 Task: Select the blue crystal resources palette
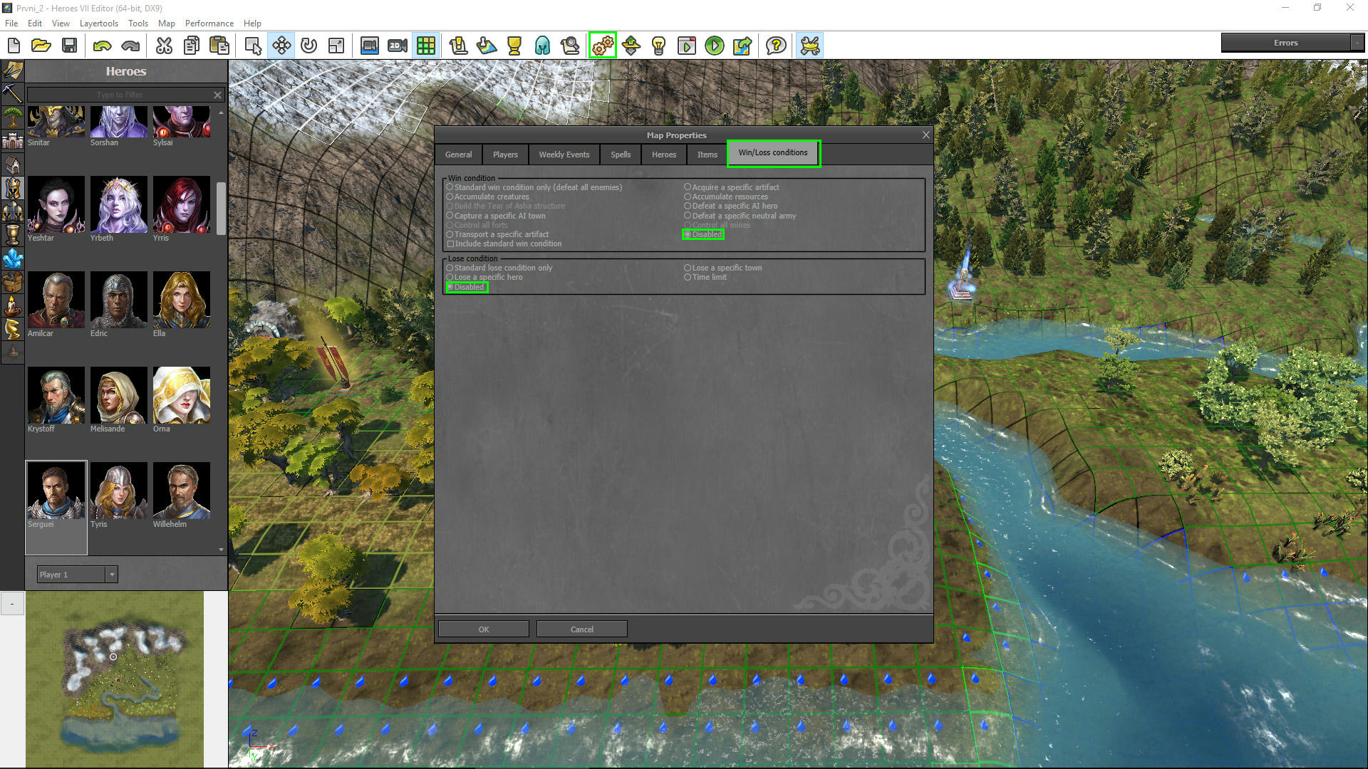(x=12, y=258)
